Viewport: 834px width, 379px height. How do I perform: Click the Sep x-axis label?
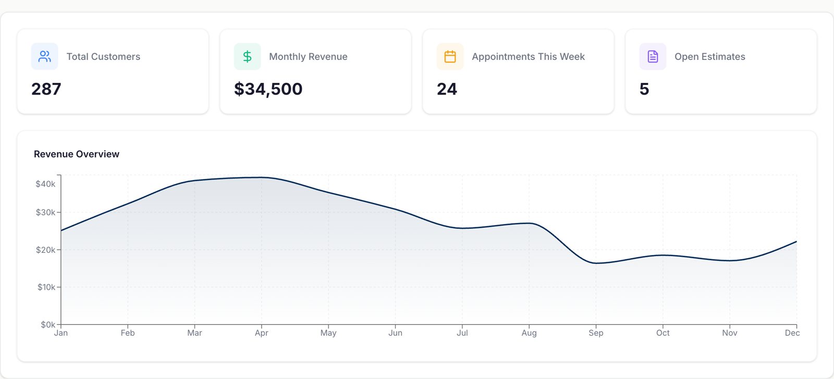596,333
